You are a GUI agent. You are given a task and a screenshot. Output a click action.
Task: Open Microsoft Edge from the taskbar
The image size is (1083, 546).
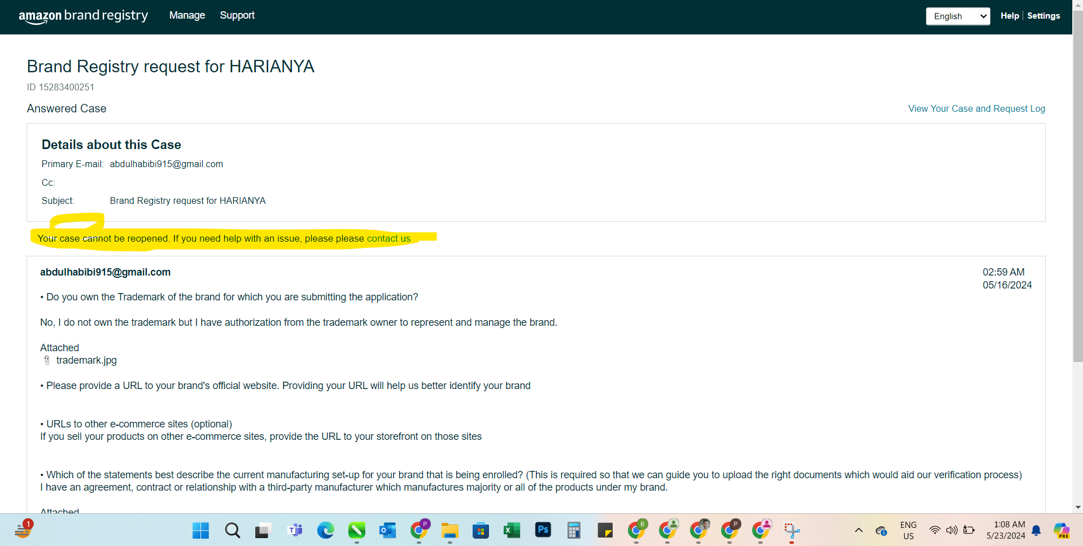325,530
